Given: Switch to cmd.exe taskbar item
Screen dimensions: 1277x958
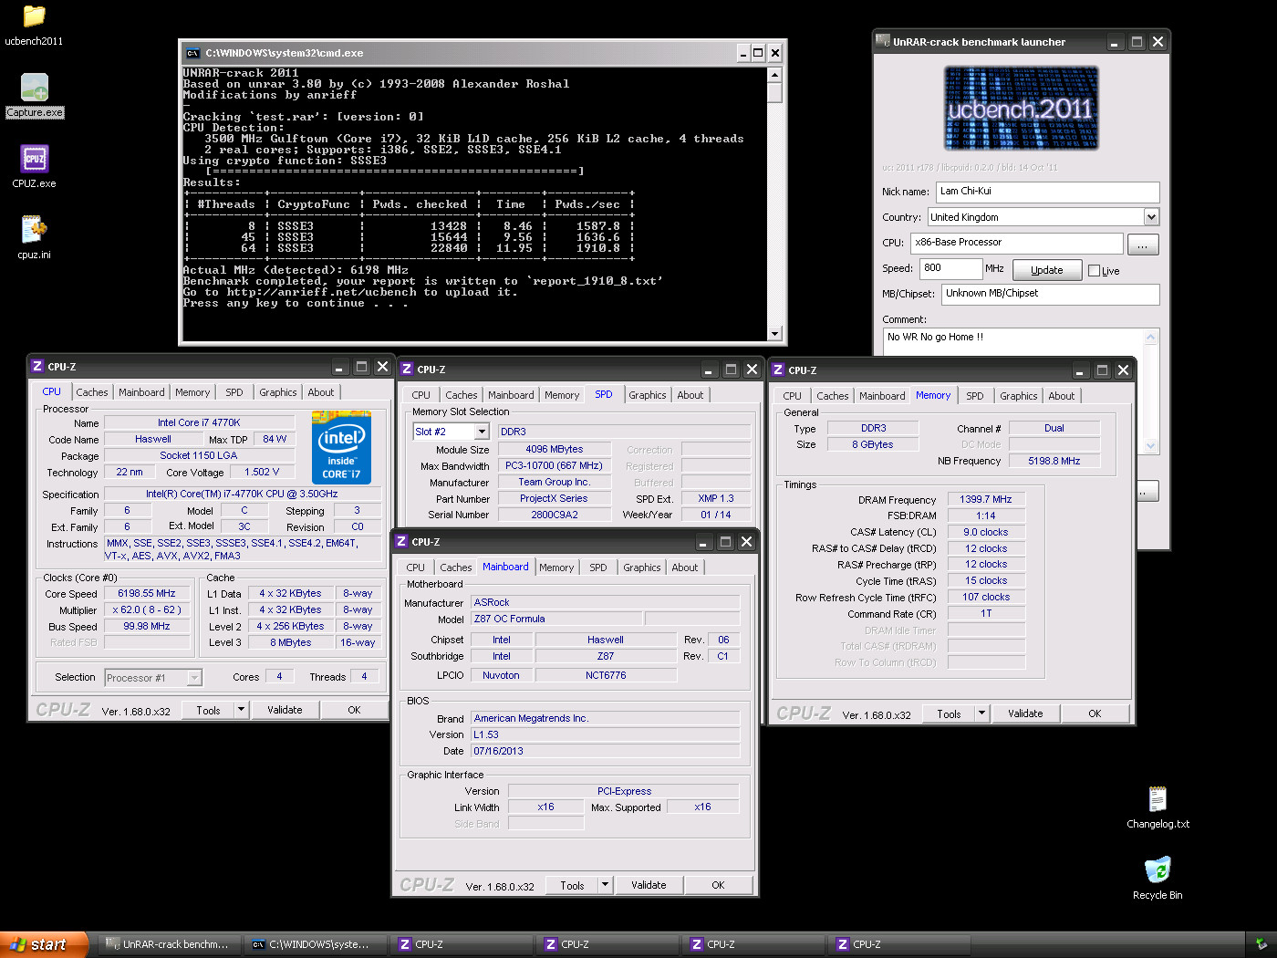Looking at the screenshot, I should click(x=315, y=944).
